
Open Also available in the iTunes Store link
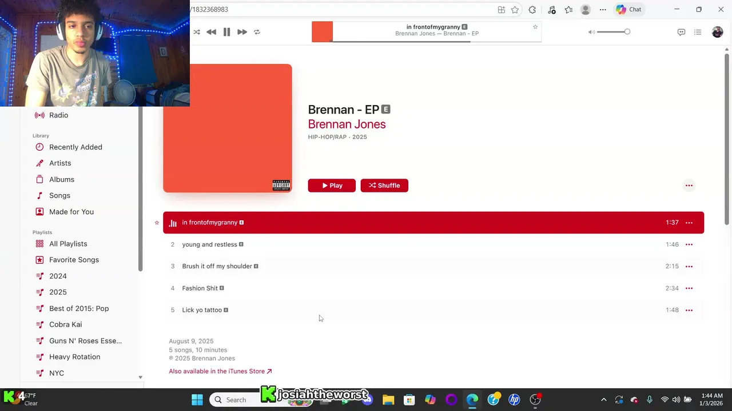point(220,371)
